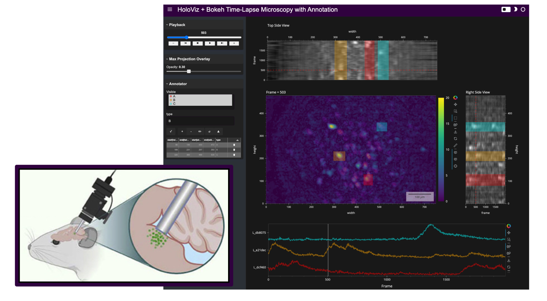Delete annotation row of type B
The height and width of the screenshot is (301, 547).
point(234,150)
